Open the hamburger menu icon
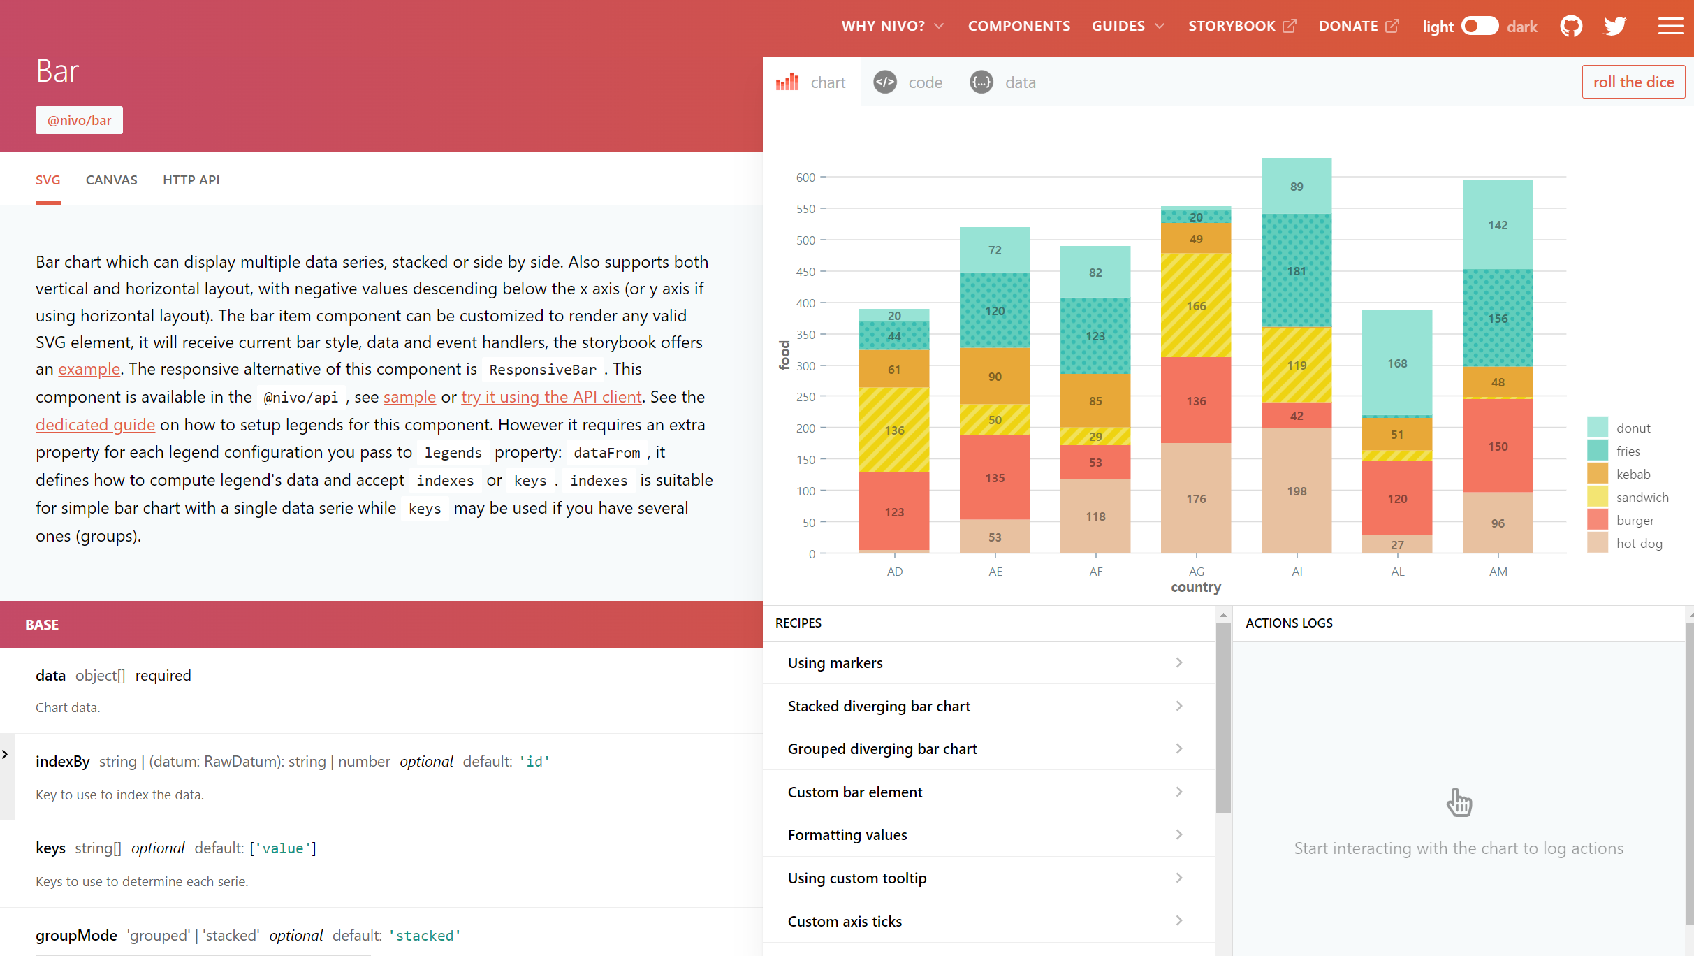1694x956 pixels. click(1671, 27)
